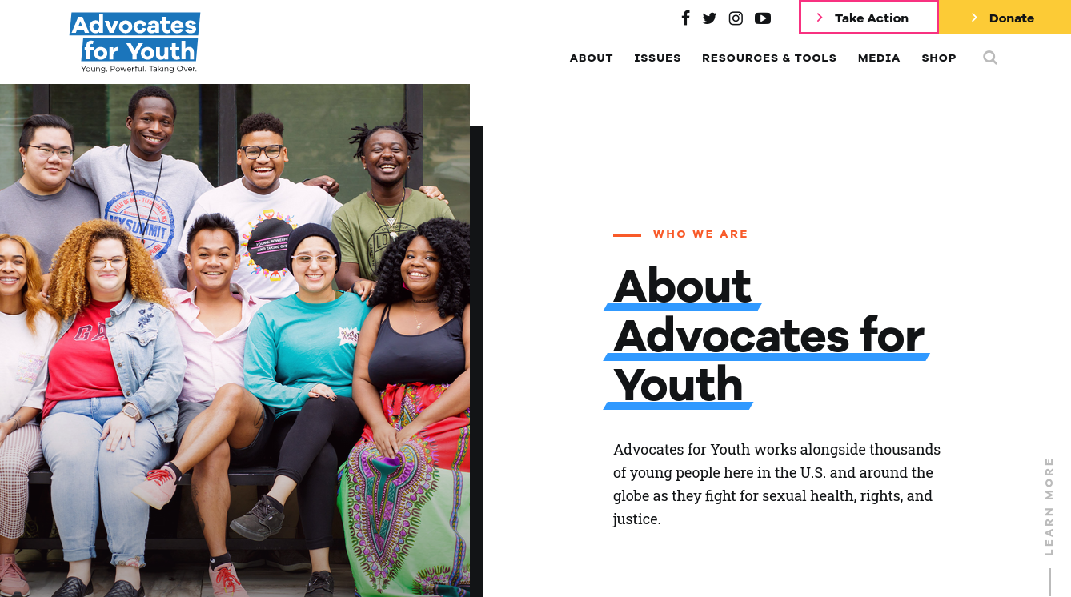The image size is (1071, 597).
Task: Open the YouTube social icon
Action: 763,18
